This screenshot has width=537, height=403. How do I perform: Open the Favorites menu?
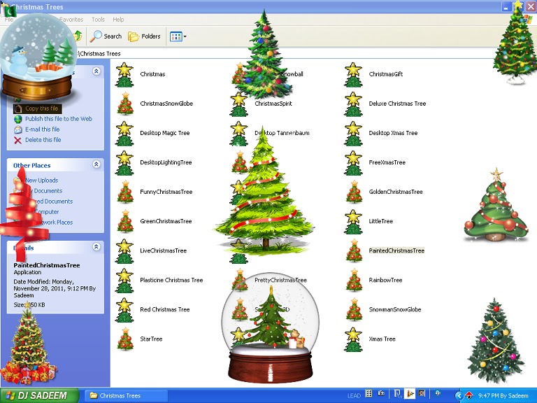(71, 20)
